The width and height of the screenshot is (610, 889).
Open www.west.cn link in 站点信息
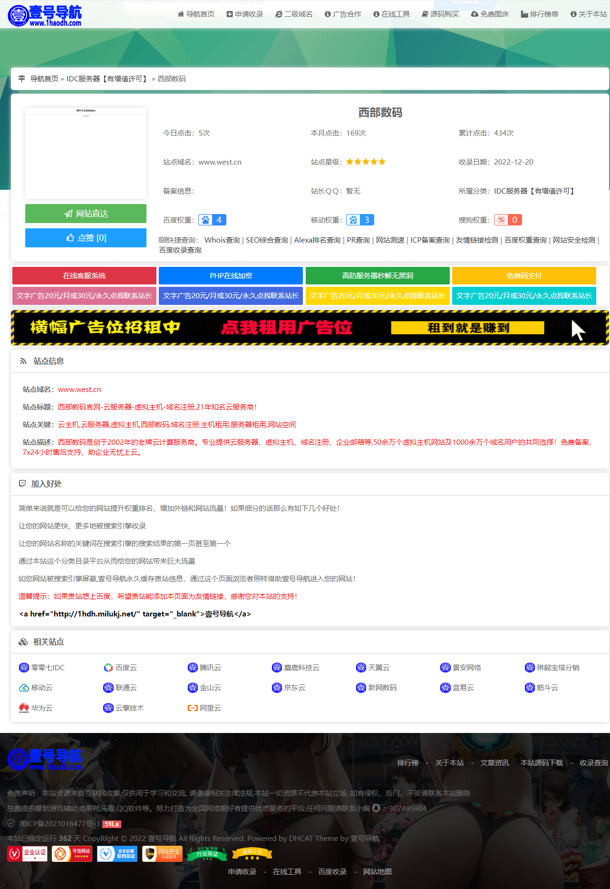[x=79, y=390]
